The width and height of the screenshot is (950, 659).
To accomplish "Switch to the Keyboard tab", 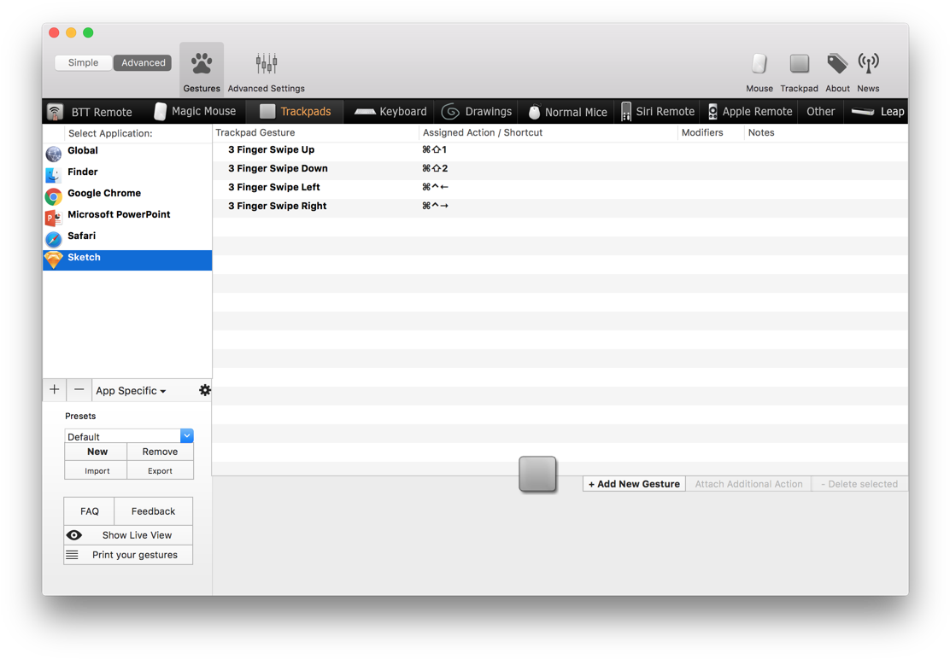I will [390, 112].
